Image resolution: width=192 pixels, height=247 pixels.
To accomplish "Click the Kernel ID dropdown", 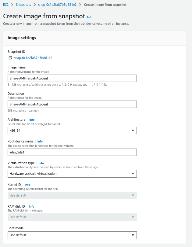I will click(72, 195).
